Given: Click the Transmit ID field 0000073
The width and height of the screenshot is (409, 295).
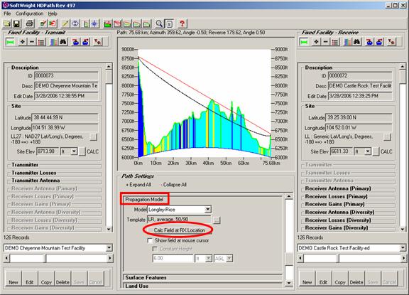Looking at the screenshot, I should [x=66, y=76].
